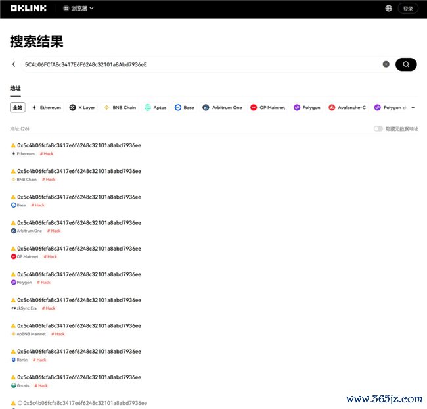
Task: Click the Hack tag under Ethereum result
Action: tap(47, 153)
